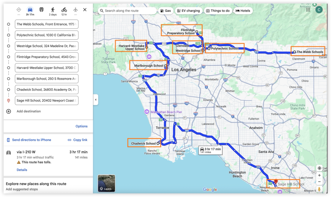Viewport: 331px width, 197px height.
Task: Click the Search along the route field
Action: click(x=127, y=10)
